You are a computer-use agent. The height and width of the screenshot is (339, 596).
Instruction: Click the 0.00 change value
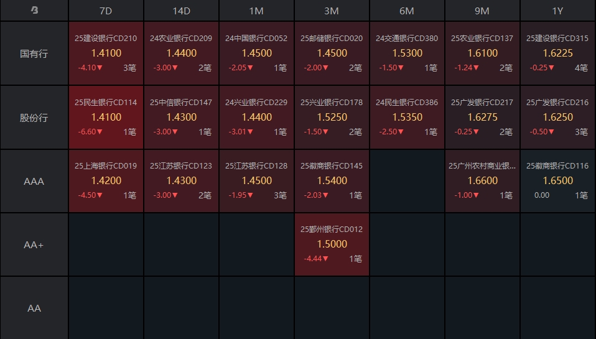[x=542, y=195]
